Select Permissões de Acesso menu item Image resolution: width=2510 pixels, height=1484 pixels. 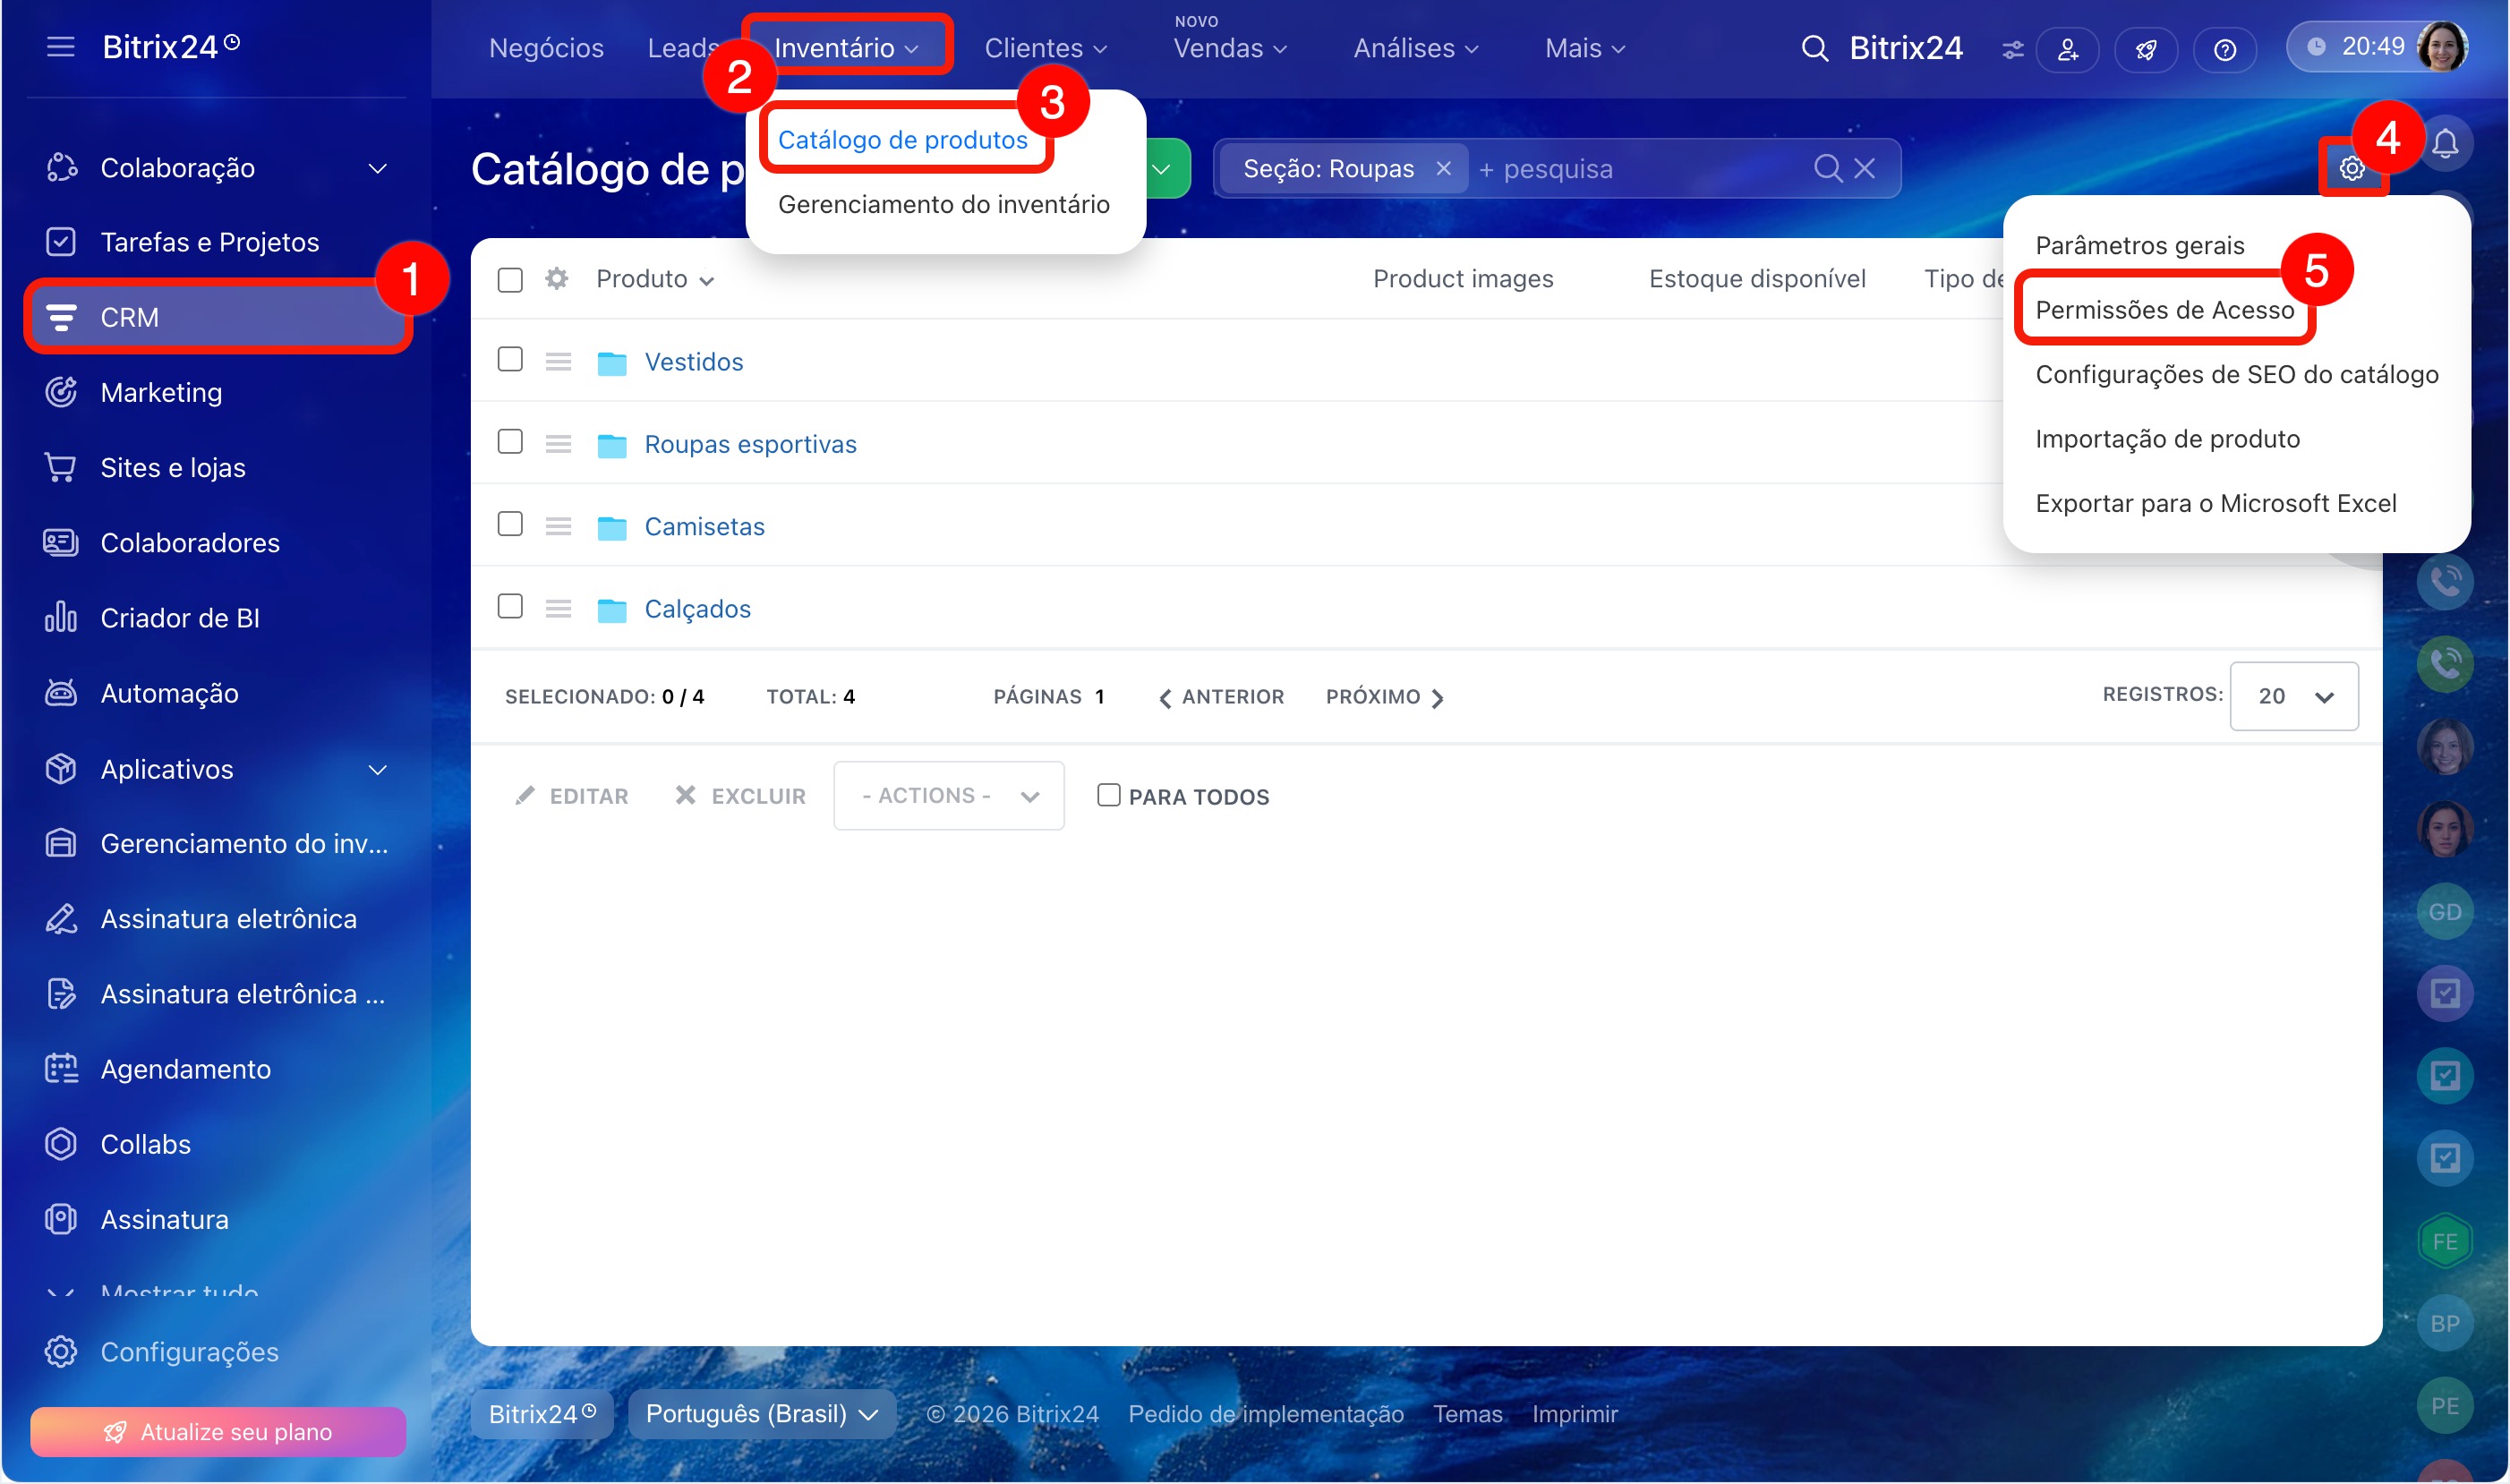click(2164, 310)
